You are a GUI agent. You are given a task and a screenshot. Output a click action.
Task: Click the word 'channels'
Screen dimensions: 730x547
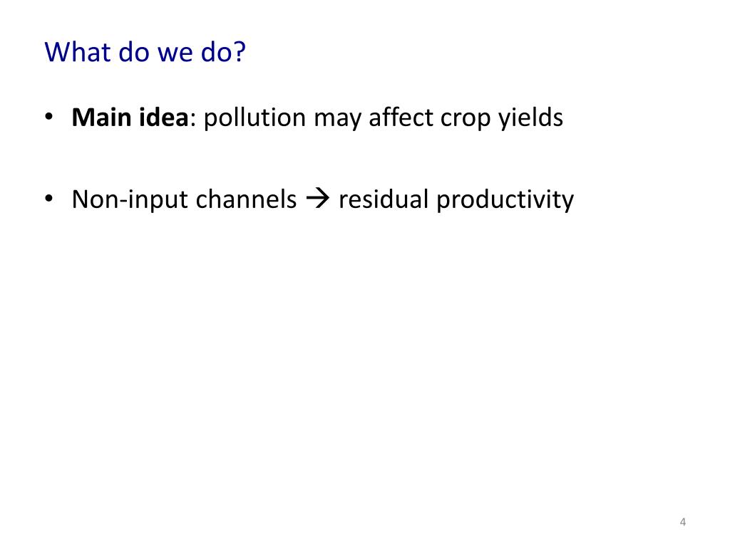click(x=246, y=199)
